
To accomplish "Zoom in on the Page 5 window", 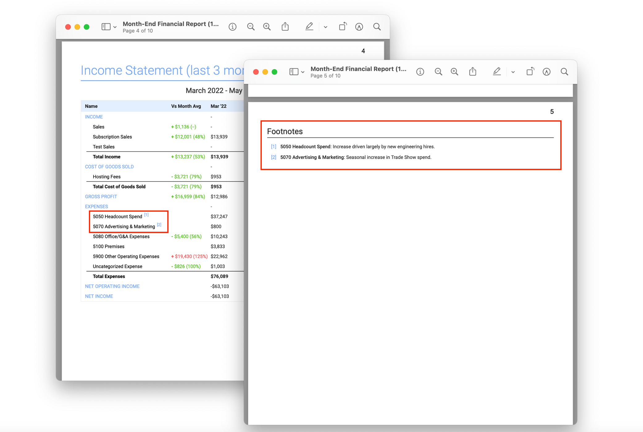I will pyautogui.click(x=454, y=72).
